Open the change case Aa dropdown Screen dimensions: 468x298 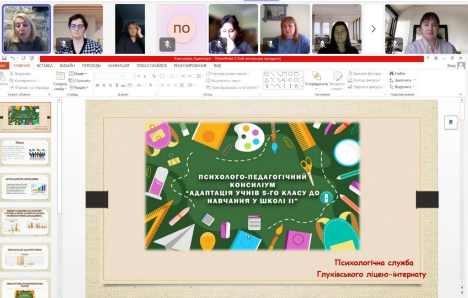(x=140, y=85)
